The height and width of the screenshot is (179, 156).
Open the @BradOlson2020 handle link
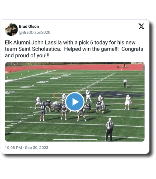pos(34,32)
